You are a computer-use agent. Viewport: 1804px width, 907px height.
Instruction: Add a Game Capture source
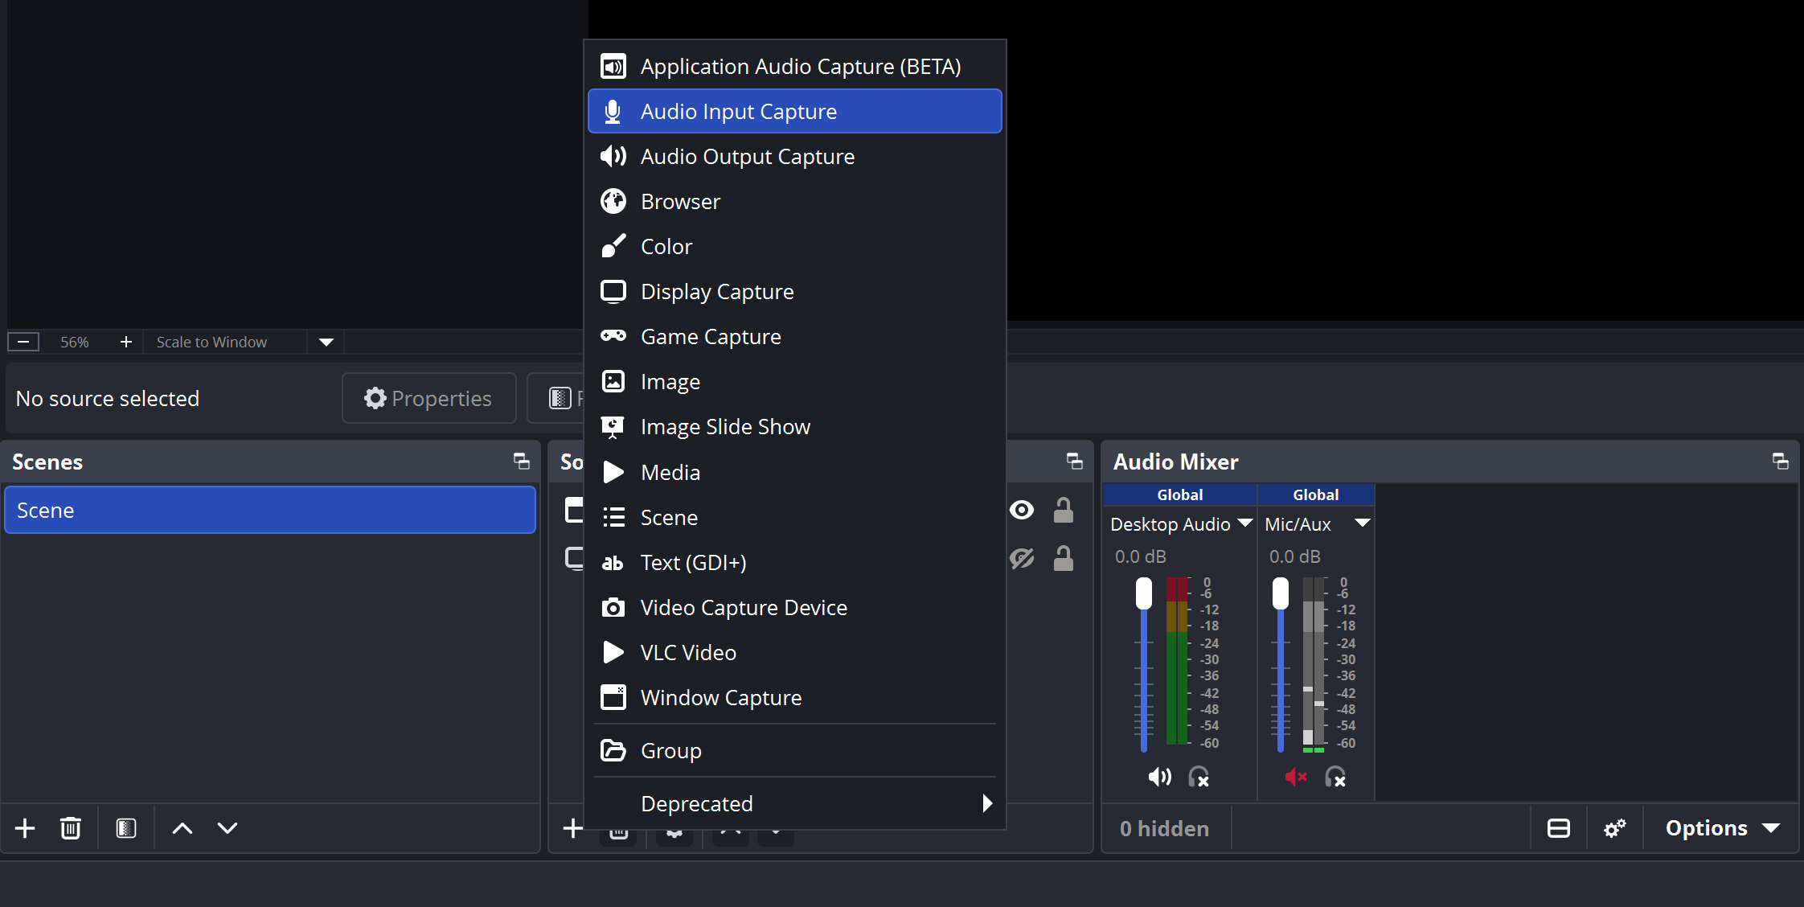click(x=794, y=336)
